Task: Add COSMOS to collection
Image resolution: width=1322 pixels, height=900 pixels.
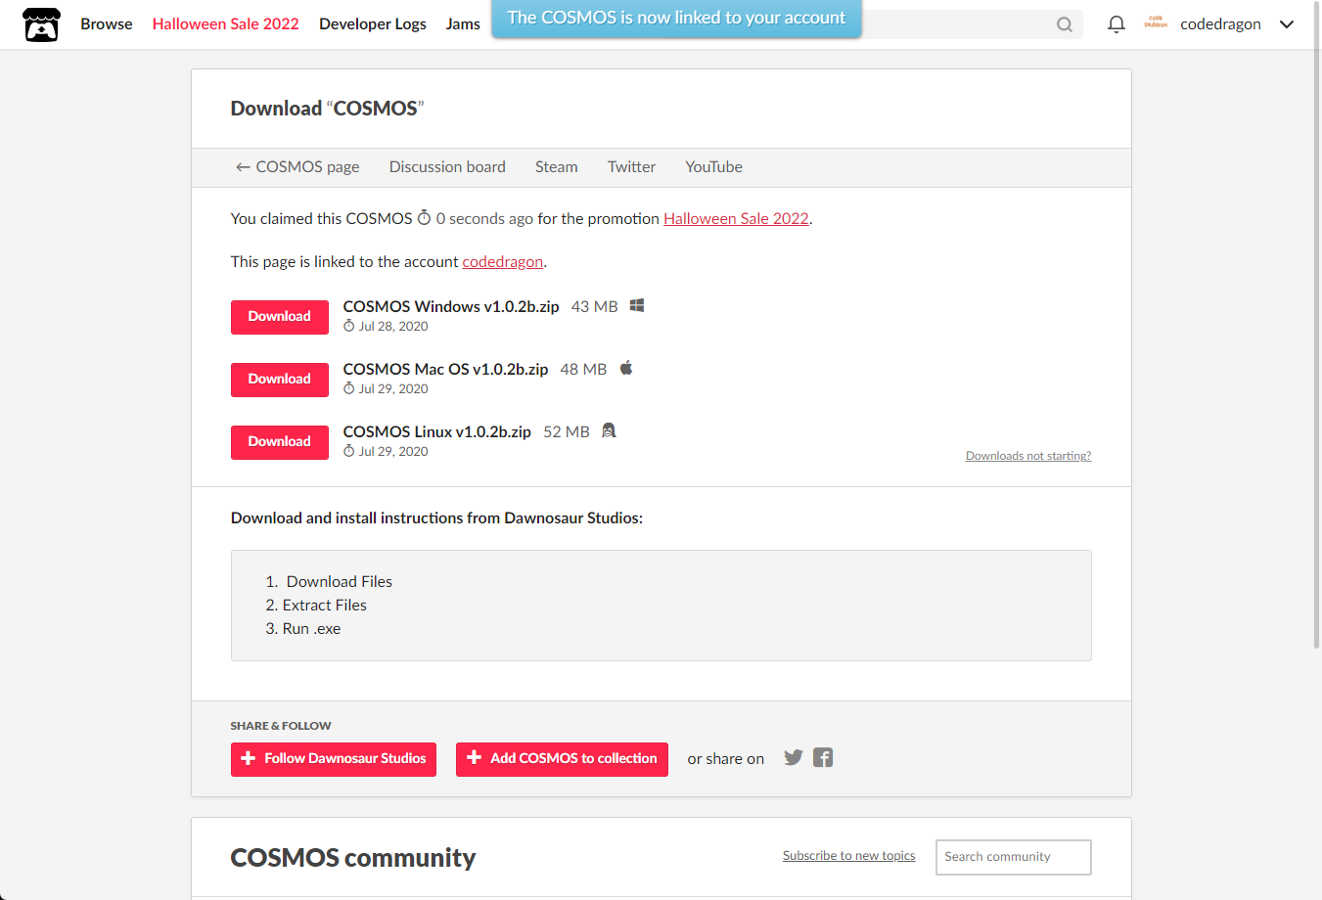Action: 562,759
